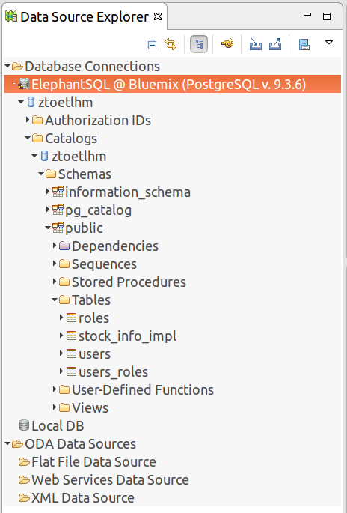Collapse the public schema node

click(48, 228)
